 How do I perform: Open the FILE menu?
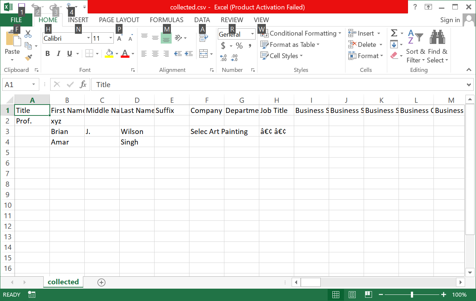16,20
